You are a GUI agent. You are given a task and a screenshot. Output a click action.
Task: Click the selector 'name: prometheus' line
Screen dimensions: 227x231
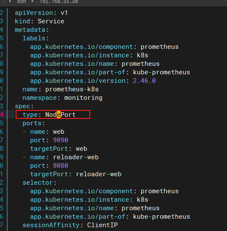pos(95,208)
